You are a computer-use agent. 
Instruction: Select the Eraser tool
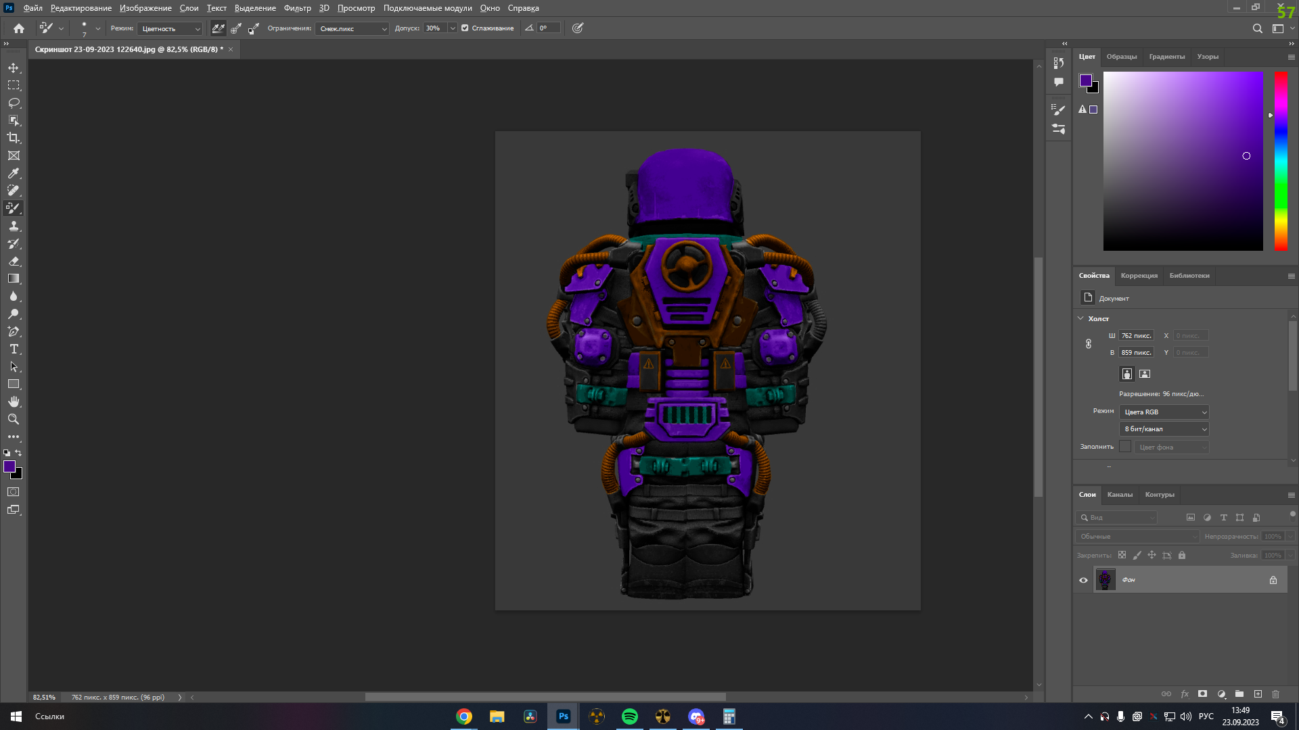click(x=14, y=261)
